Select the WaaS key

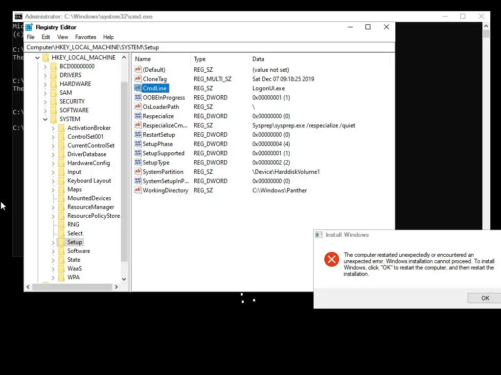pyautogui.click(x=74, y=269)
